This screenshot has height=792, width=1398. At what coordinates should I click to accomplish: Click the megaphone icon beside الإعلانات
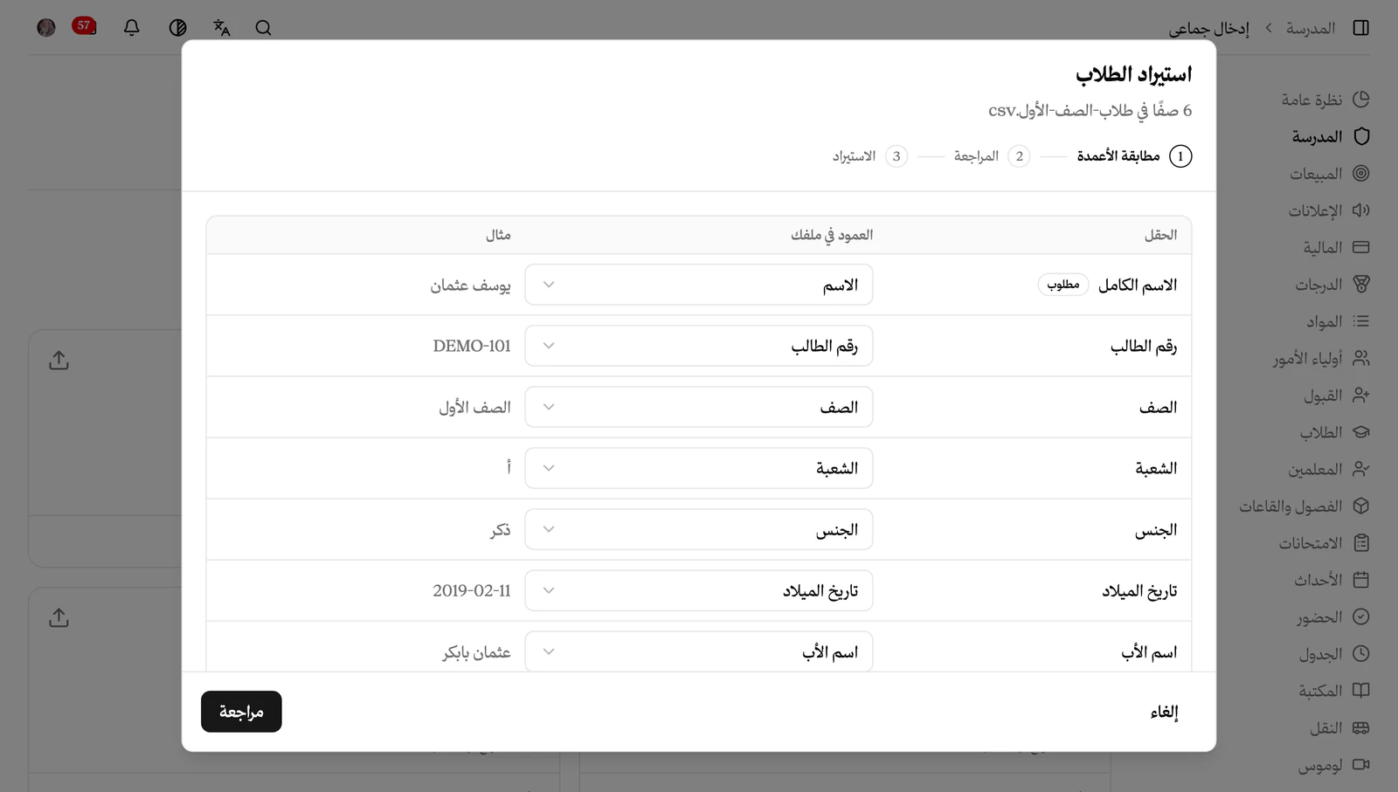(x=1360, y=210)
